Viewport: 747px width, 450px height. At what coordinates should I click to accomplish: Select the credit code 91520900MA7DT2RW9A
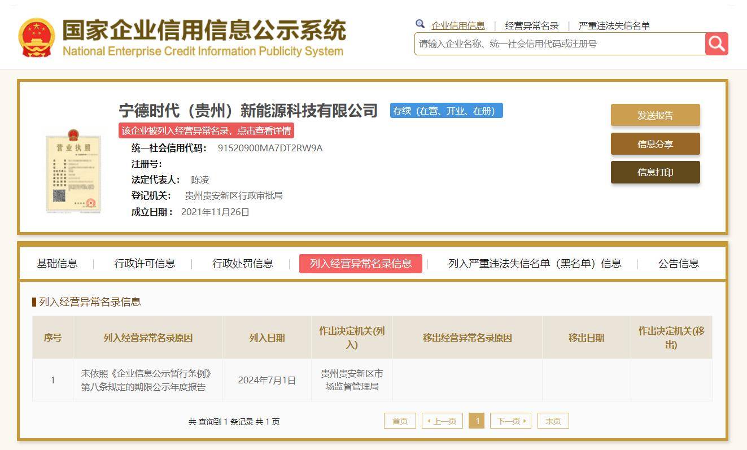coord(270,148)
